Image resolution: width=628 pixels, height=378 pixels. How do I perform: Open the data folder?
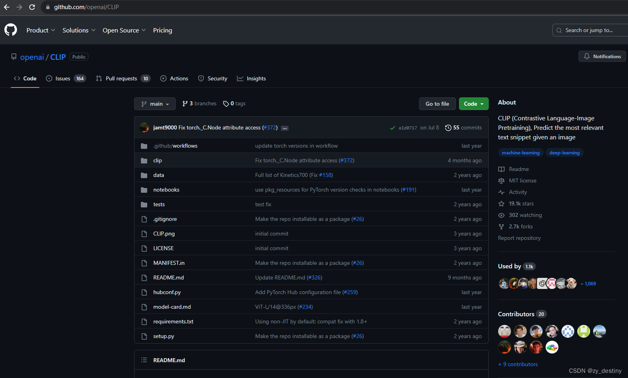[x=159, y=175]
